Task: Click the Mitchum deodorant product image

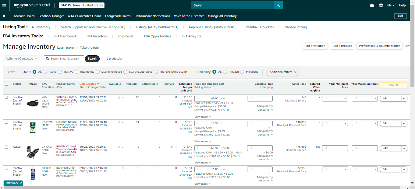Action: tap(33, 127)
